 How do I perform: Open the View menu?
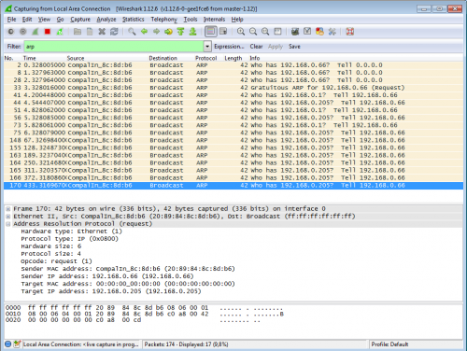[44, 20]
